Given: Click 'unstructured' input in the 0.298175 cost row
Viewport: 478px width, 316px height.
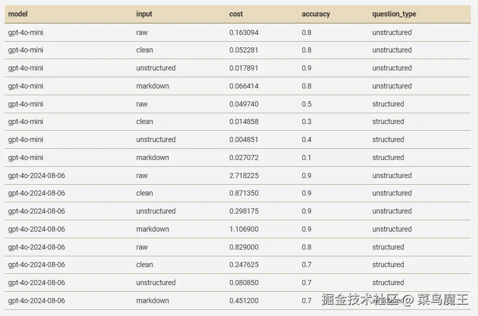Looking at the screenshot, I should pos(156,211).
